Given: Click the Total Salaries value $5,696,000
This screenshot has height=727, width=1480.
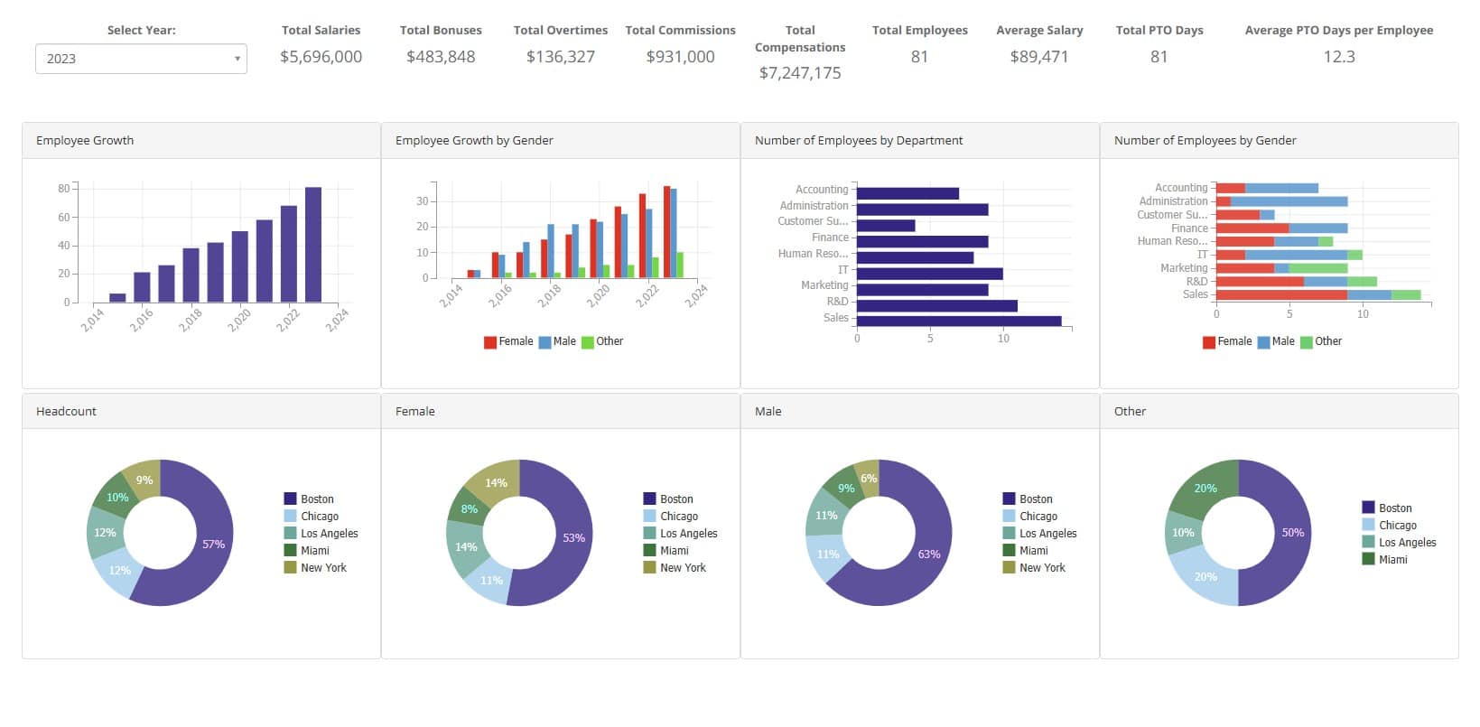Looking at the screenshot, I should point(321,57).
